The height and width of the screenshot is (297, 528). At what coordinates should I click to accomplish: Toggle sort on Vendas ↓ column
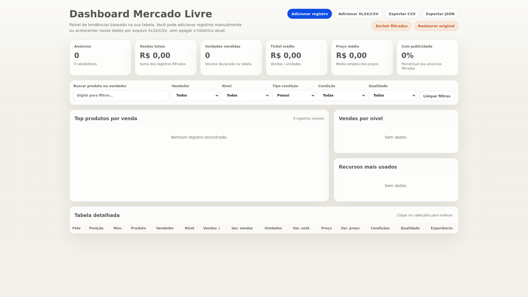tap(212, 228)
